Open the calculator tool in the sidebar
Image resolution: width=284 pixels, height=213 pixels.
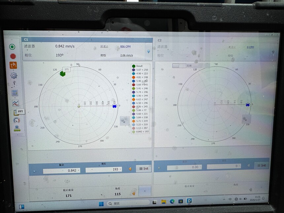click(15, 93)
